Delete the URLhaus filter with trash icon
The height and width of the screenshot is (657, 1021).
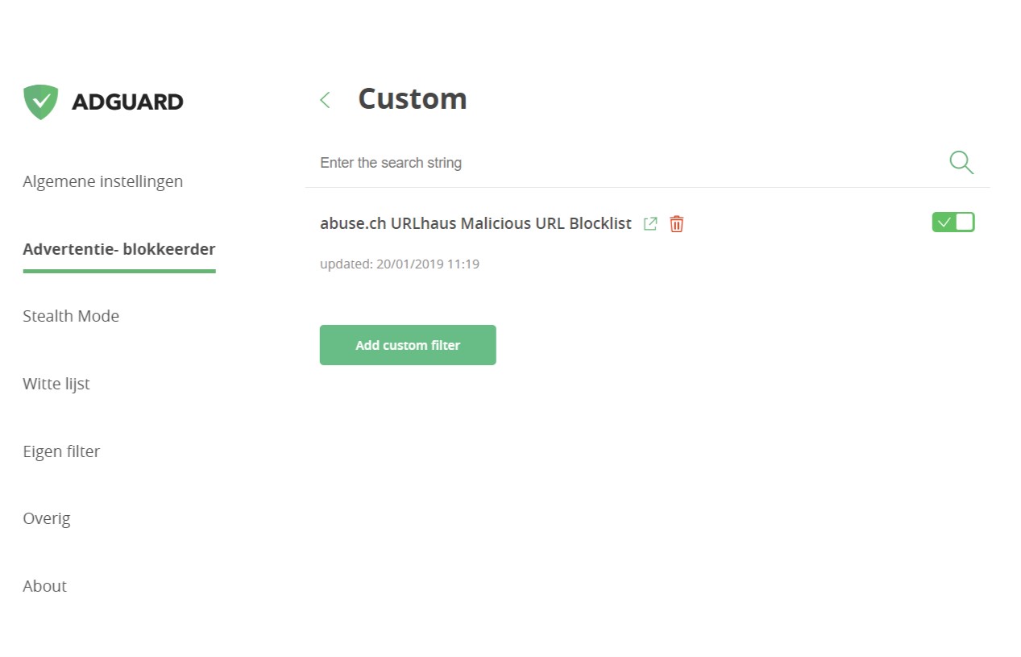tap(677, 223)
